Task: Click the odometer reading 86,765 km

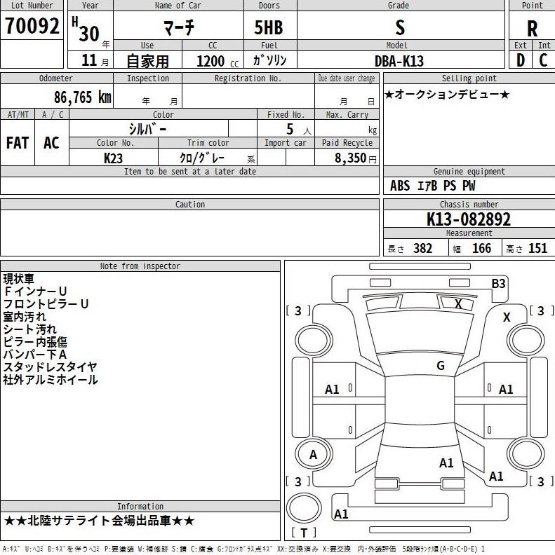Action: point(83,97)
